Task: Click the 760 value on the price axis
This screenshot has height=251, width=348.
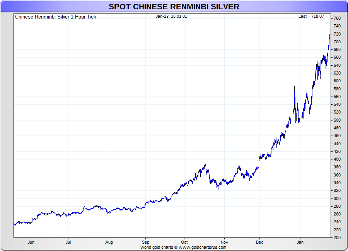Action: tap(337, 18)
